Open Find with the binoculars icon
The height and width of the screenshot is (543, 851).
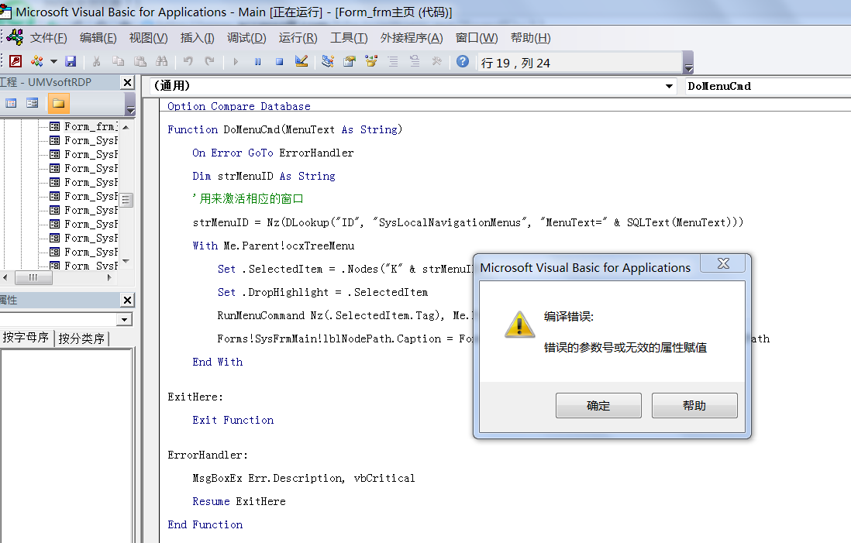coord(162,61)
